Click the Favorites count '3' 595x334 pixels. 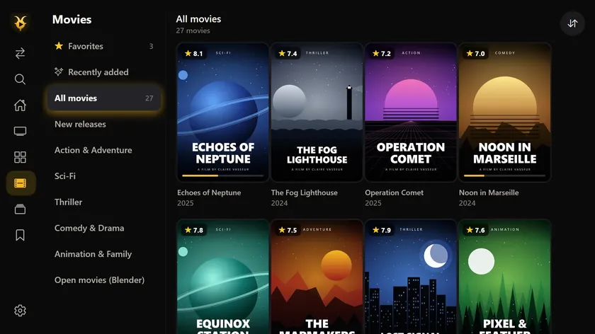coord(151,46)
